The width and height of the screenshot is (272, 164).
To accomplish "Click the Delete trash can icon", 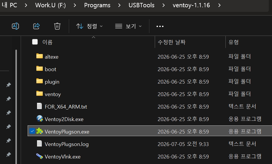I will click(57, 26).
